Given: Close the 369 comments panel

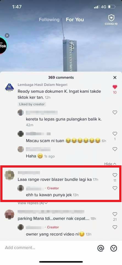Looking at the screenshot, I should [115, 78].
